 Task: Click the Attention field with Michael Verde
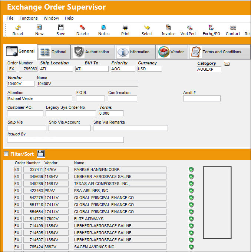[40, 98]
